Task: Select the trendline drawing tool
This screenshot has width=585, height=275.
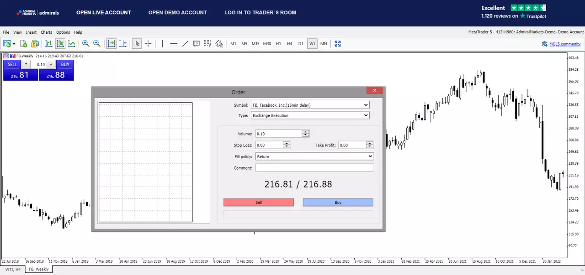Action: (185, 44)
